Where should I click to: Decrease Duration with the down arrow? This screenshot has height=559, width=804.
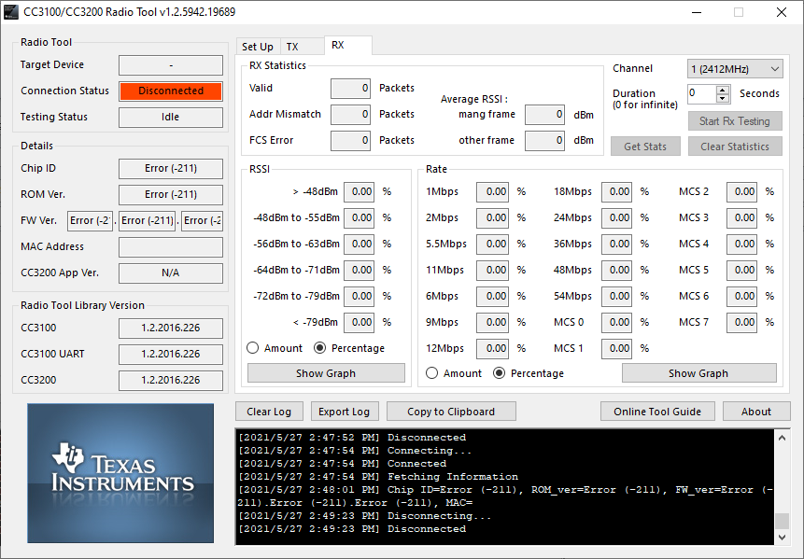723,98
